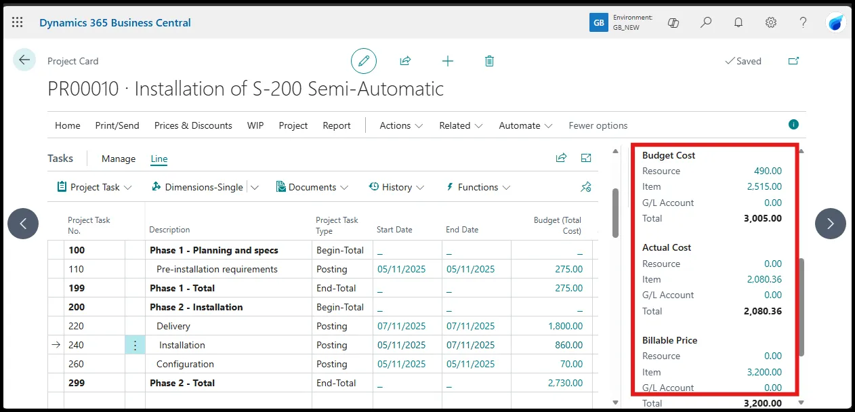The image size is (855, 412).
Task: Click the green information icon
Action: 793,125
